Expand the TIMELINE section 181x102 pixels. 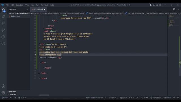(18, 94)
